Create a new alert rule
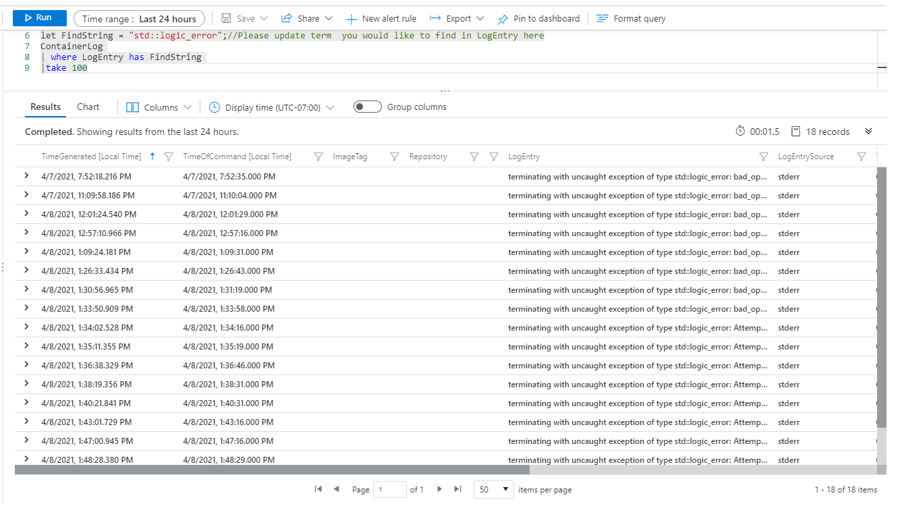 click(x=381, y=19)
